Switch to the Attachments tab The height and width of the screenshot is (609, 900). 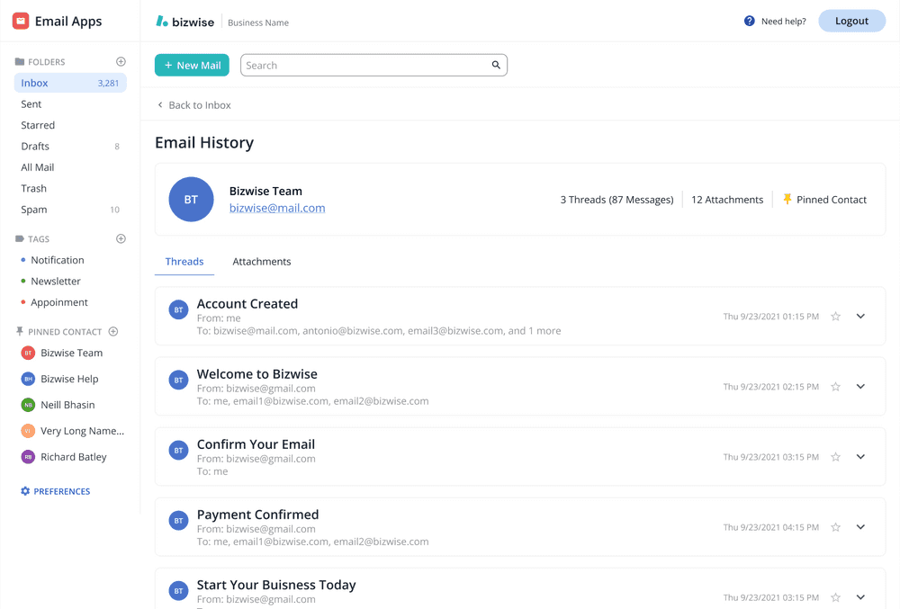(261, 261)
